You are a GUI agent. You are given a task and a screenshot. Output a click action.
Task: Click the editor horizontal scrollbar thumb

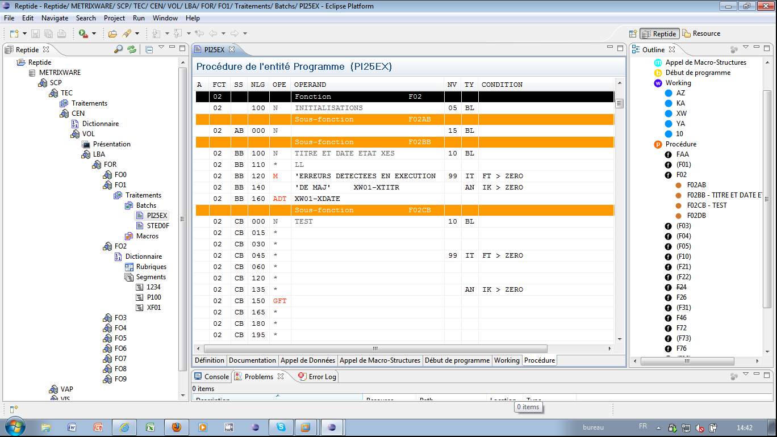click(x=375, y=348)
